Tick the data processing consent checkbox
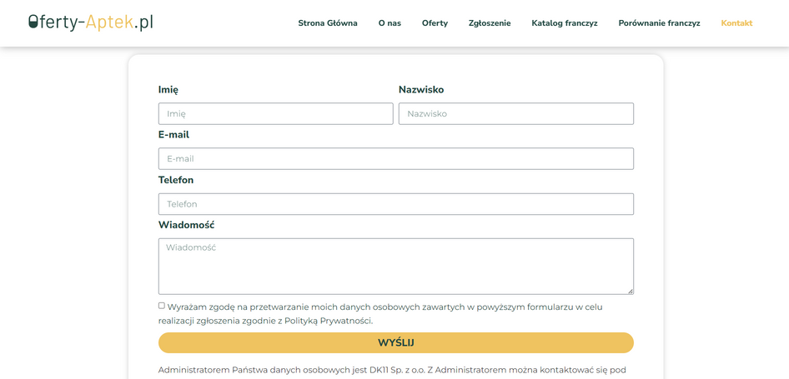This screenshot has height=379, width=789. coord(162,306)
